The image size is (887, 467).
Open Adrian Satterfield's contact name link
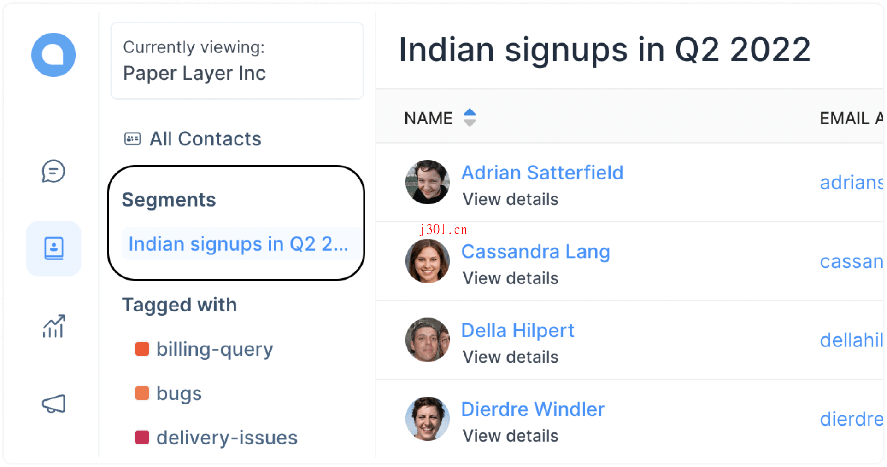[x=542, y=173]
